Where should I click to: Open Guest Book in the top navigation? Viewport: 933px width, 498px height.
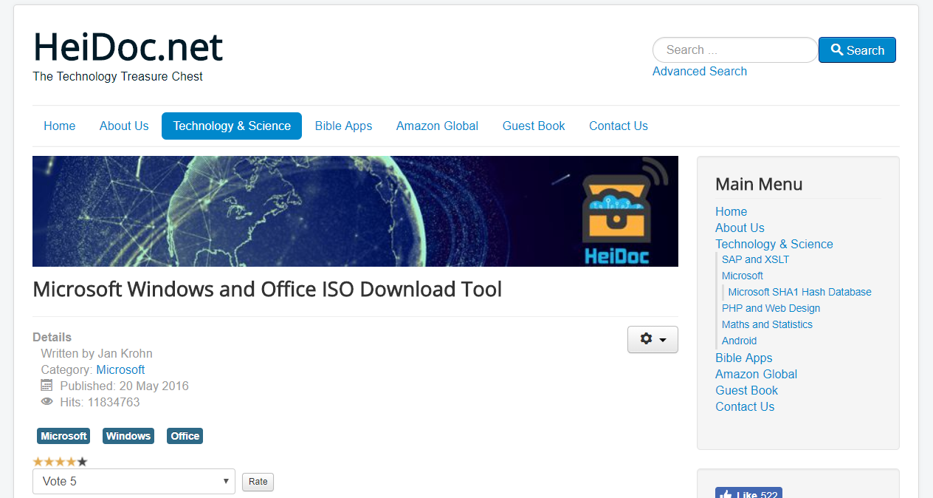click(x=534, y=126)
